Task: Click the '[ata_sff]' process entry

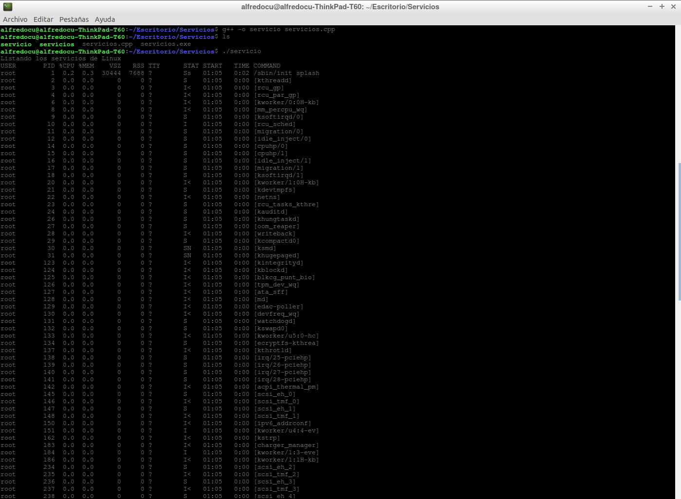Action: 271,292
